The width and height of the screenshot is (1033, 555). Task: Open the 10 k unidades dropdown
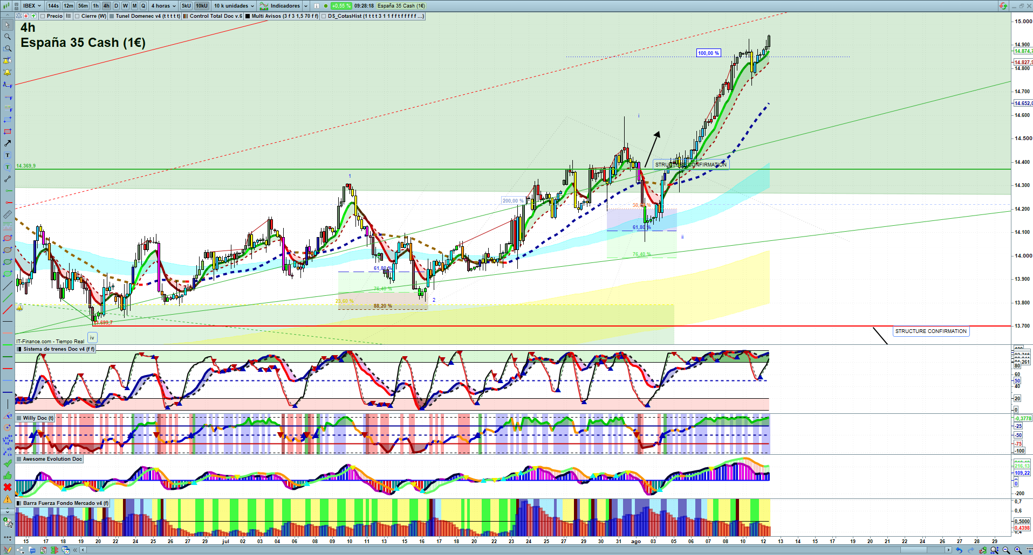coord(234,6)
